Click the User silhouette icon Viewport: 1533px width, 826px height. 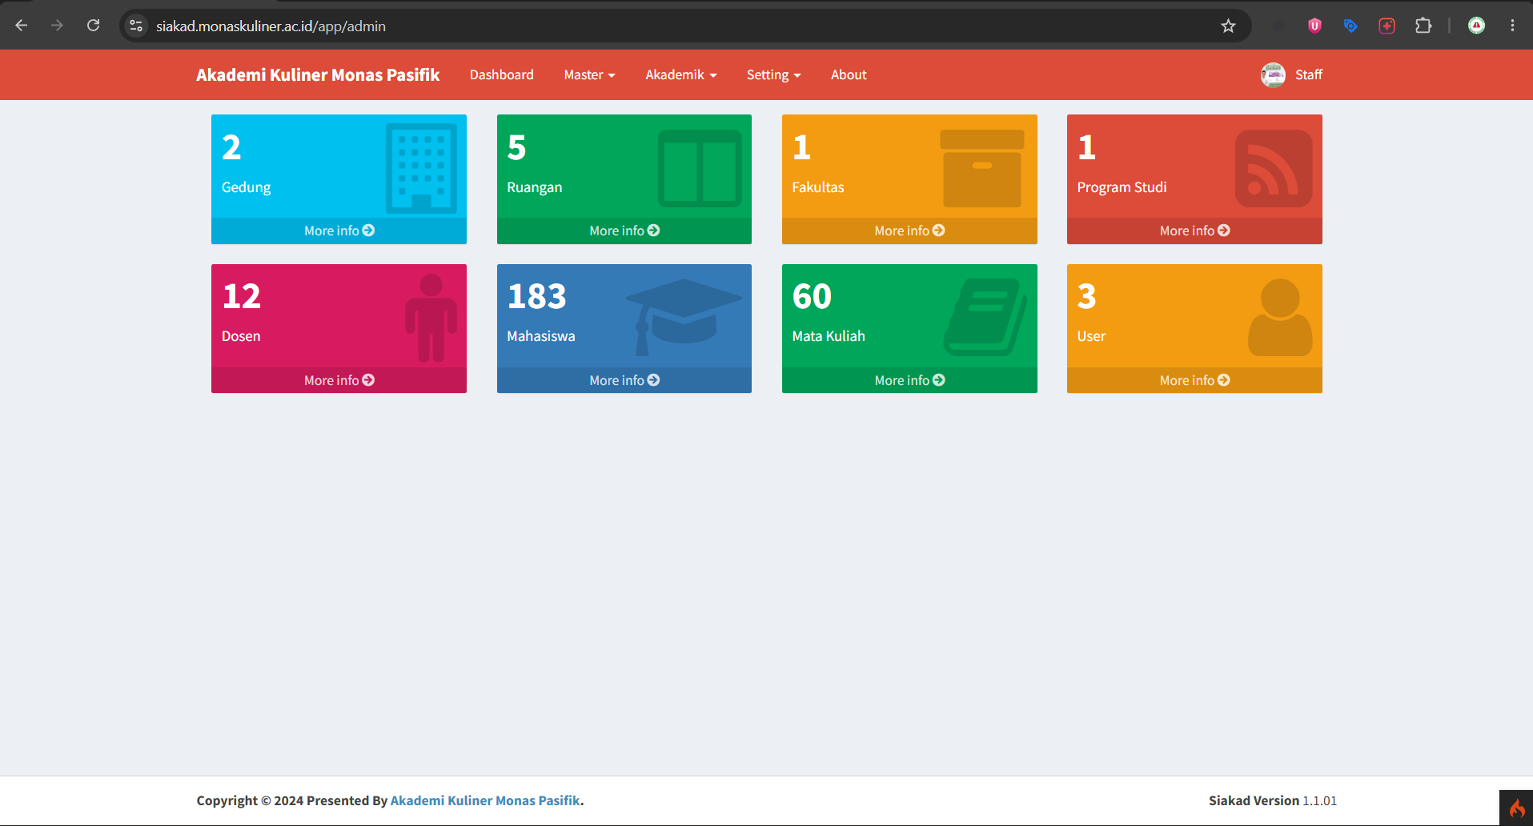(1280, 317)
